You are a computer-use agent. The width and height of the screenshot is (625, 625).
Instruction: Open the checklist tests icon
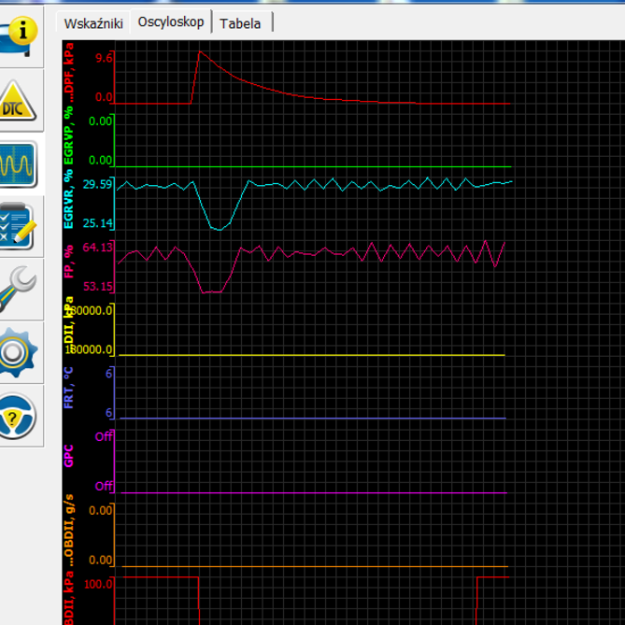tap(17, 226)
